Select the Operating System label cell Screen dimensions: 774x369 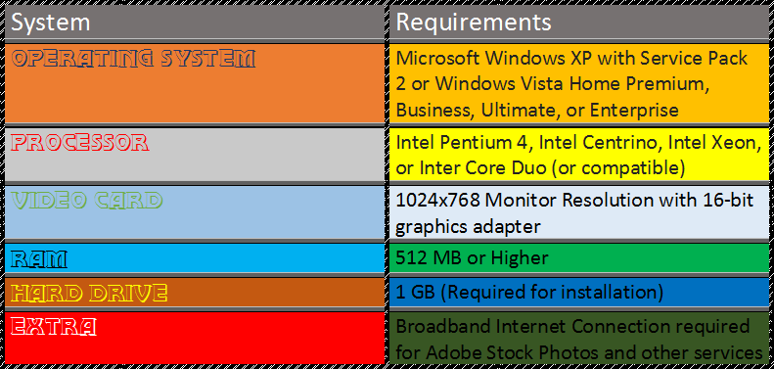pos(195,83)
